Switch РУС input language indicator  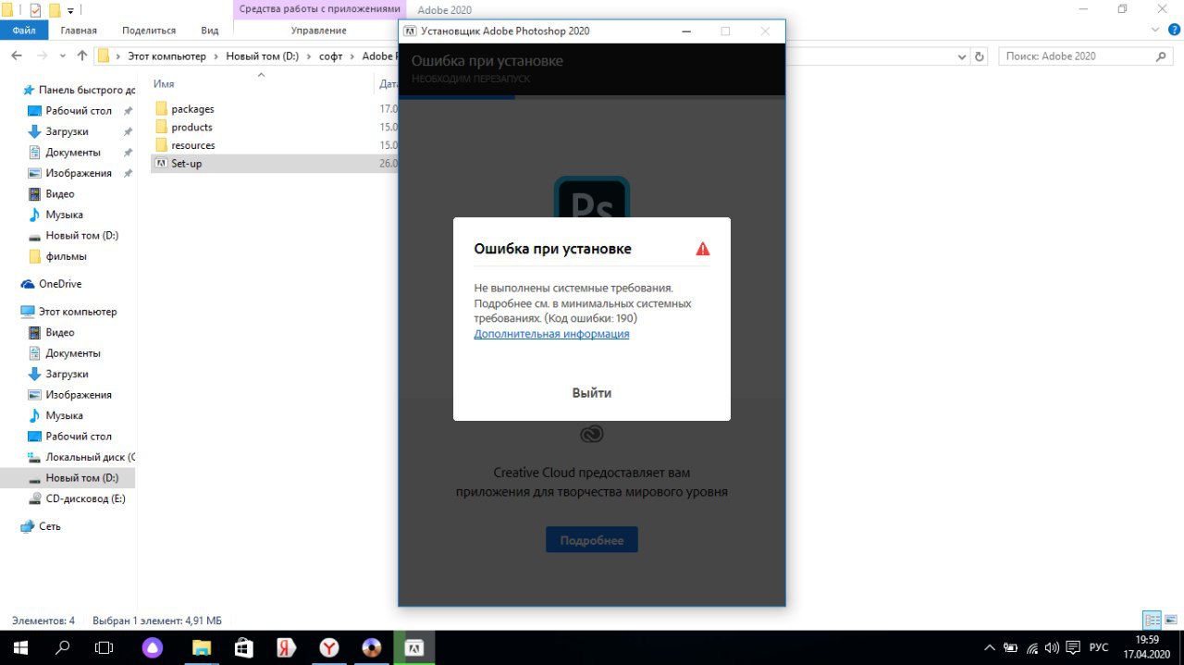point(1099,647)
